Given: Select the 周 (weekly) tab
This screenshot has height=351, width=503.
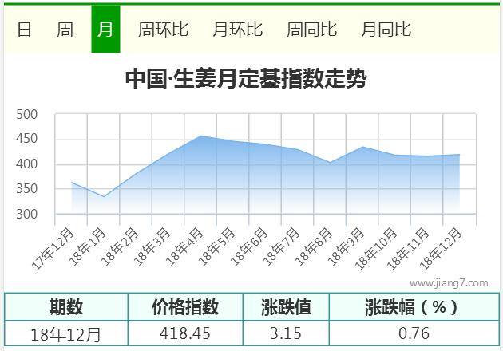Looking at the screenshot, I should [65, 30].
